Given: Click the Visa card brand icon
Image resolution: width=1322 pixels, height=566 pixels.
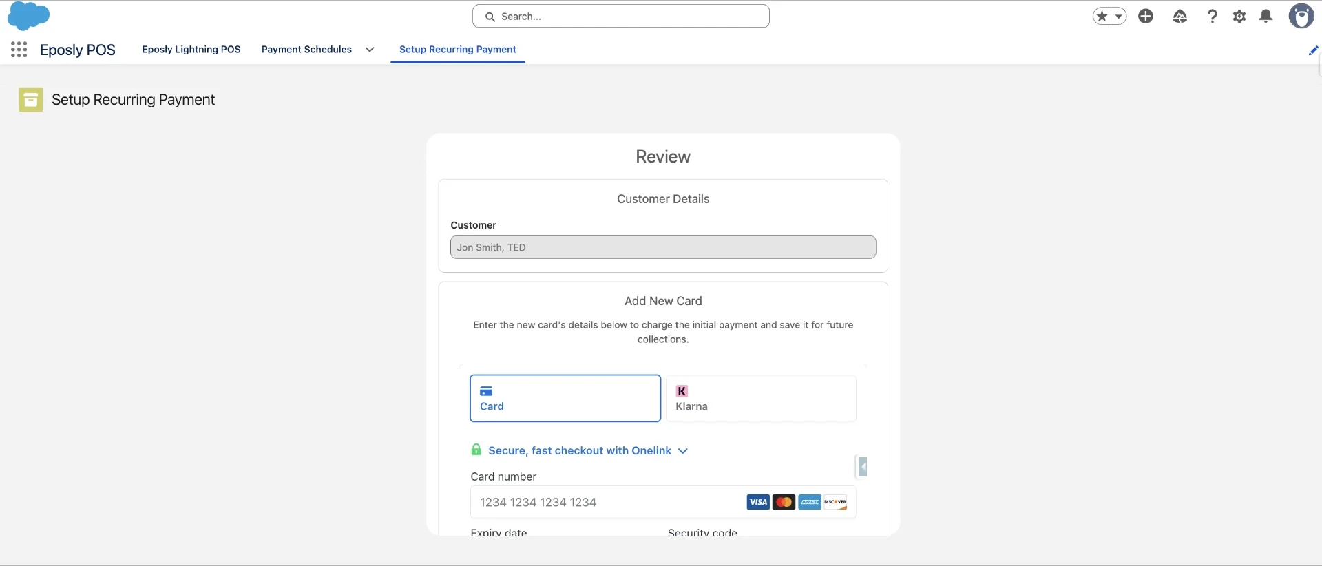Looking at the screenshot, I should point(758,502).
